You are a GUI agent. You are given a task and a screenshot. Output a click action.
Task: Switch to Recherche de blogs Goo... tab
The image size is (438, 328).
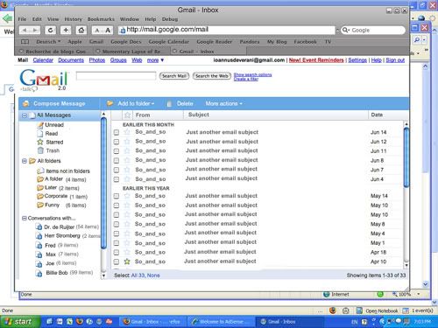pos(54,52)
